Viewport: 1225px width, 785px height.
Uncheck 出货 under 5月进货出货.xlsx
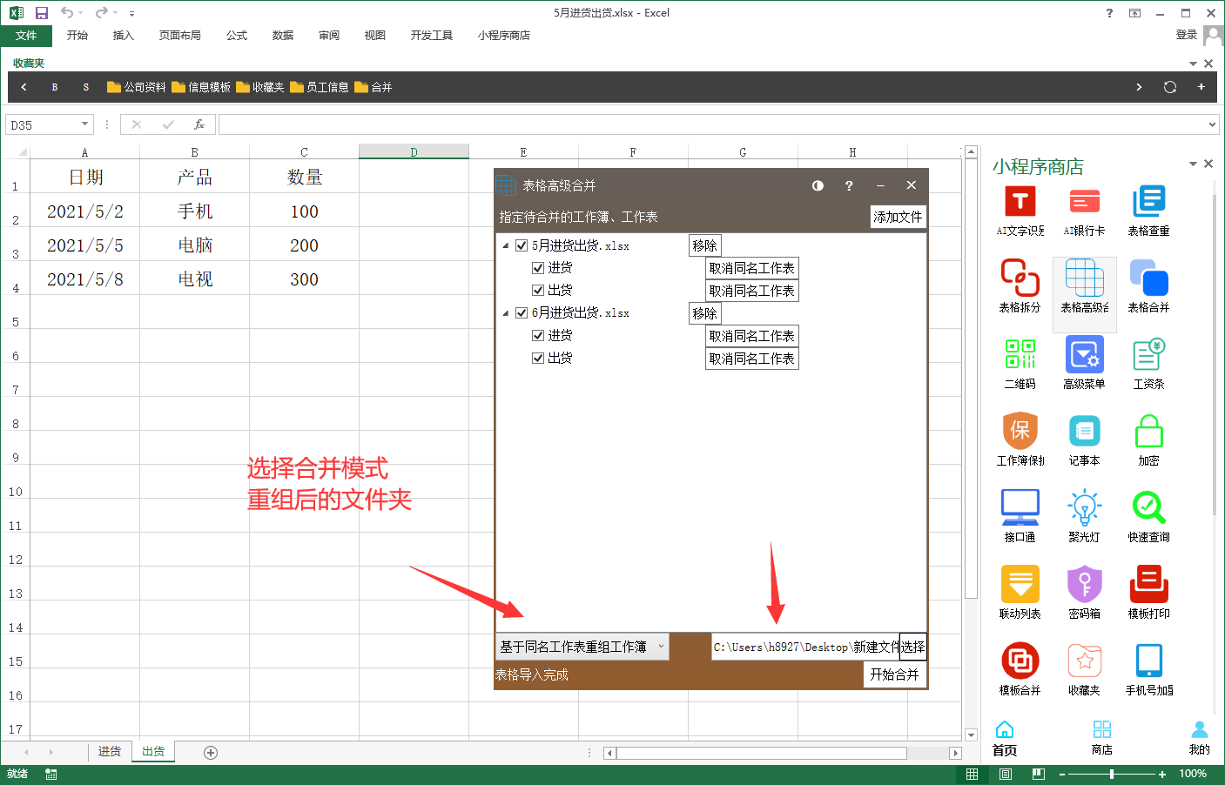point(538,291)
